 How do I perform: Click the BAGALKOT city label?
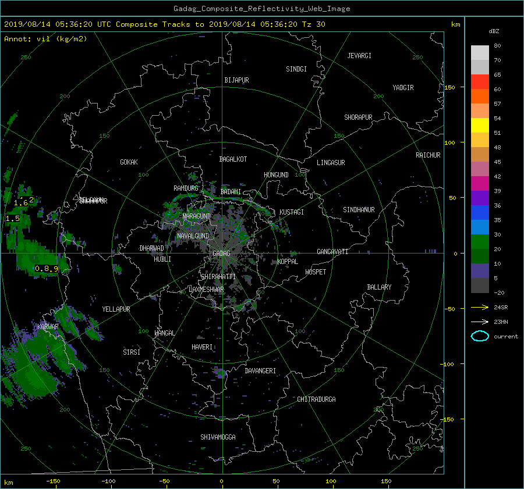(x=233, y=159)
